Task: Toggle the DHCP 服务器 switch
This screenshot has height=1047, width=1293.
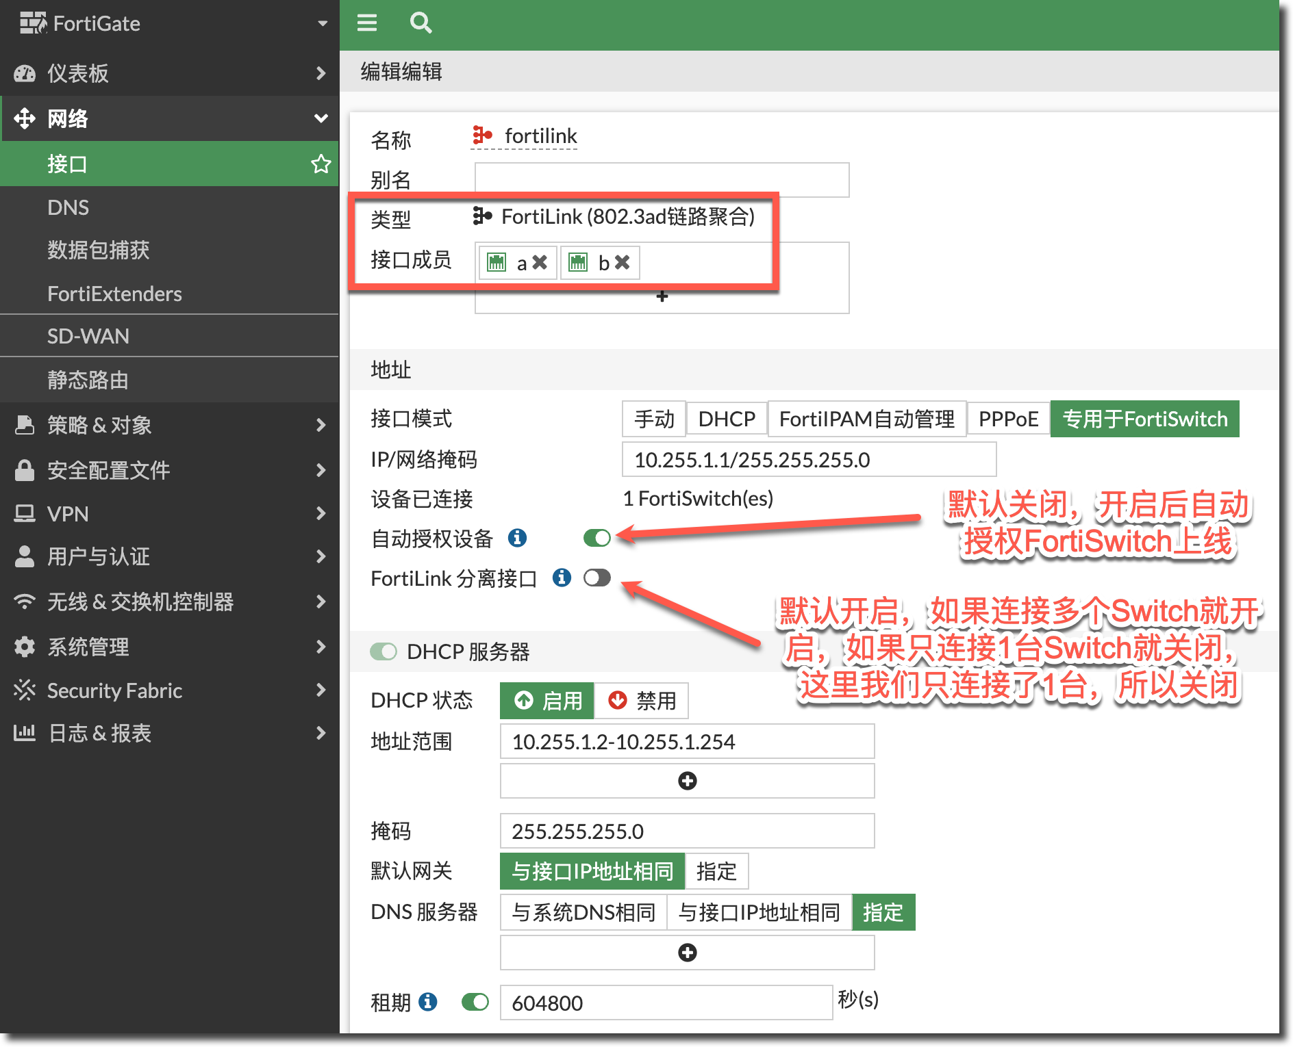Action: pos(384,651)
